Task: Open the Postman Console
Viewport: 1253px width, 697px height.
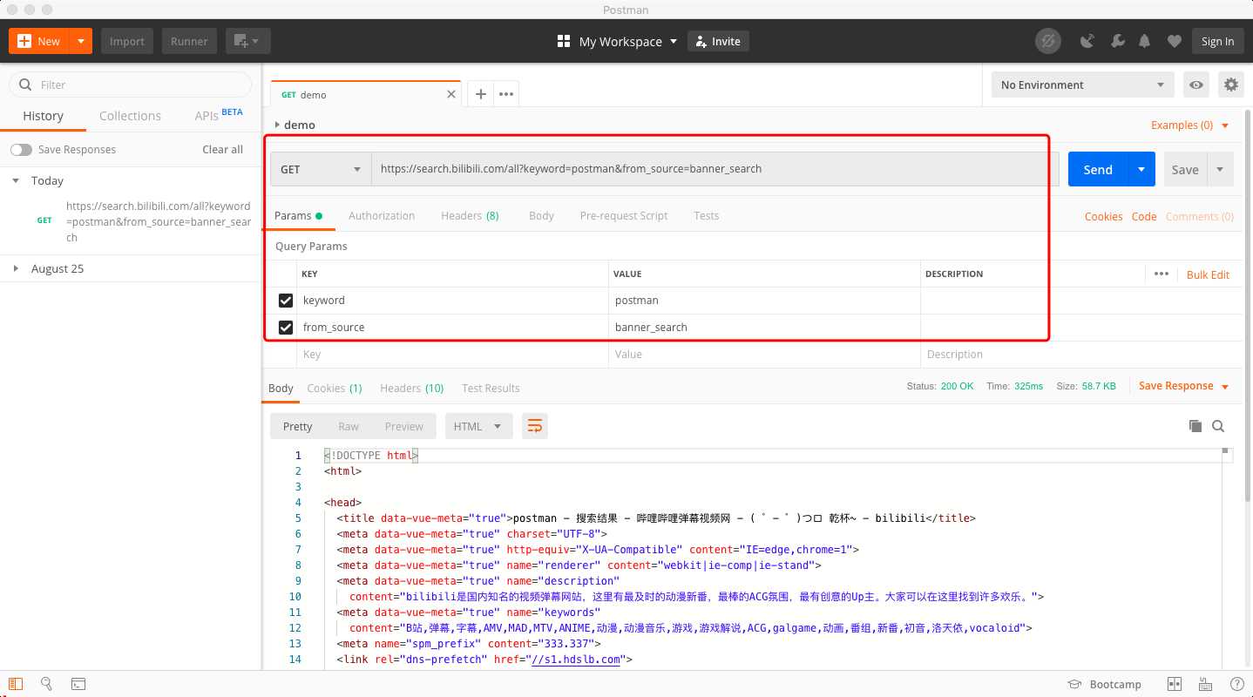Action: [78, 684]
